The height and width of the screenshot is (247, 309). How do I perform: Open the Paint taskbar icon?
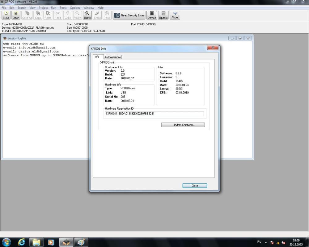coord(81,242)
